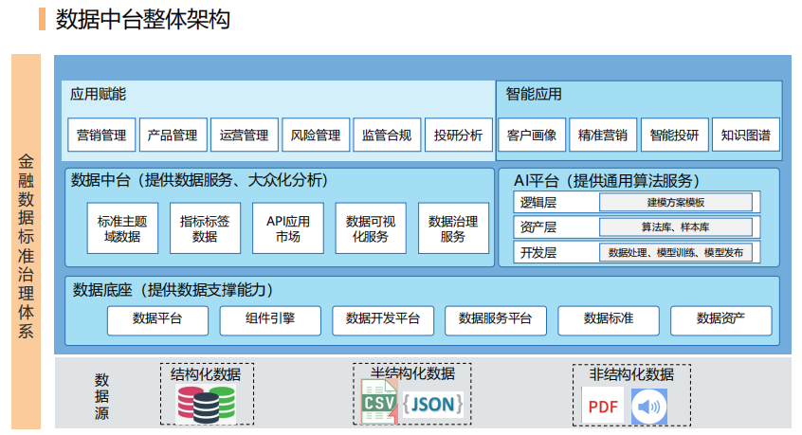Screen dimensions: 802x435
Task: Choose the 数据治理服务 box
Action: (453, 228)
